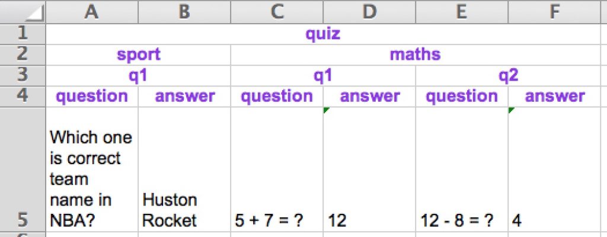This screenshot has width=607, height=237.
Task: Select the q1 cell under sport
Action: [138, 75]
